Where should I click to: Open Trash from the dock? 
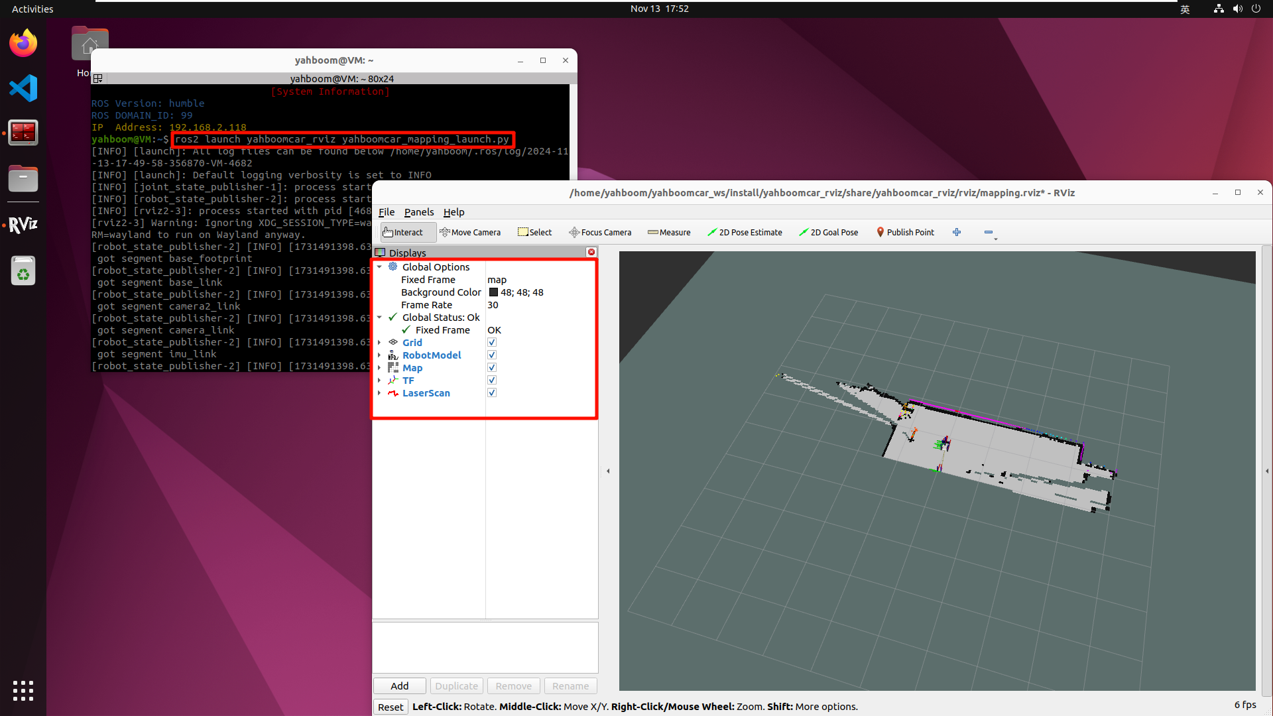[x=23, y=271]
